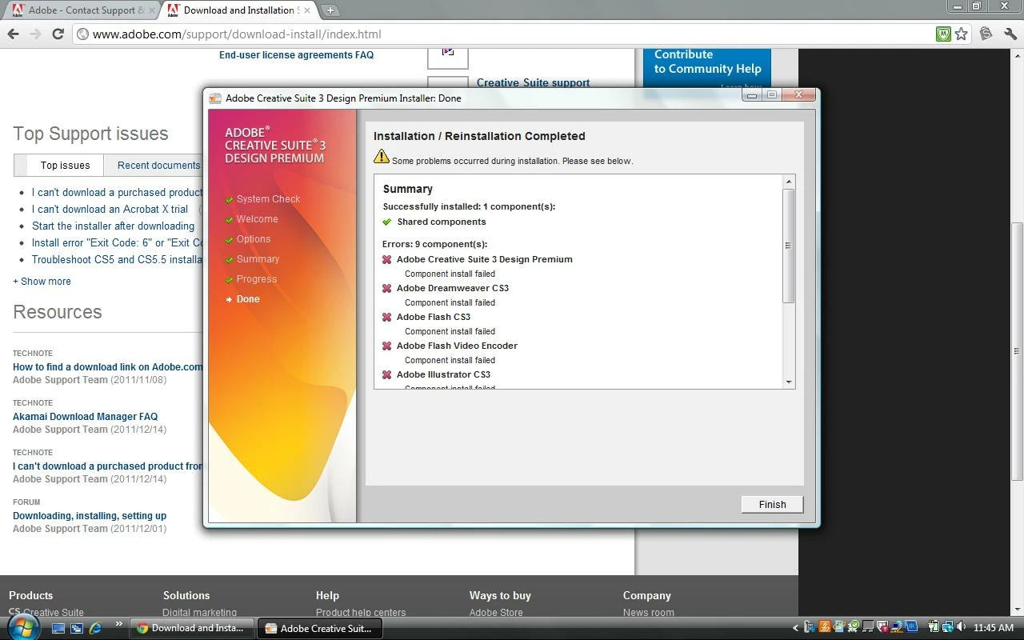Click red X beside Adobe Illustrator CS3
The image size is (1024, 640).
(x=387, y=374)
